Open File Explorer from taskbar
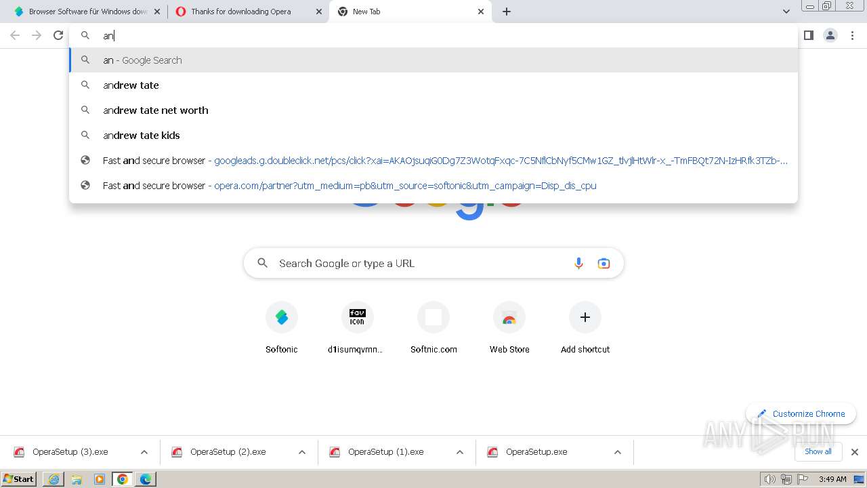 point(77,479)
